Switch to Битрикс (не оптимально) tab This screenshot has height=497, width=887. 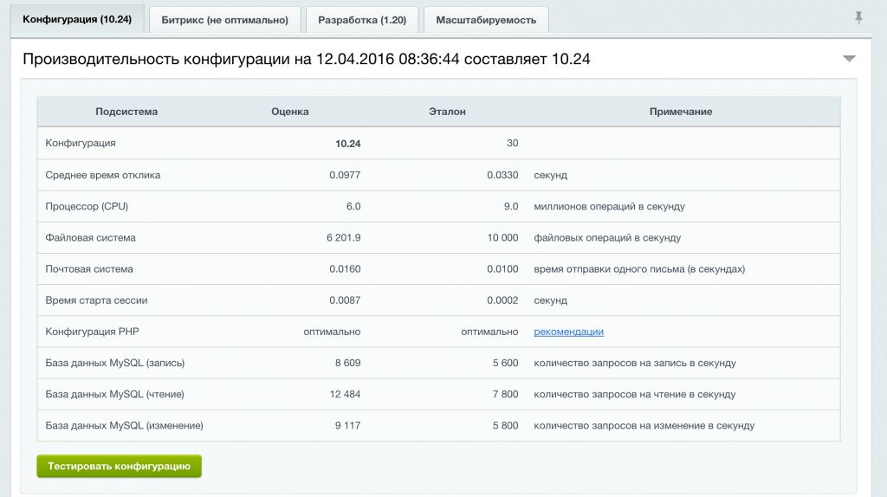225,20
